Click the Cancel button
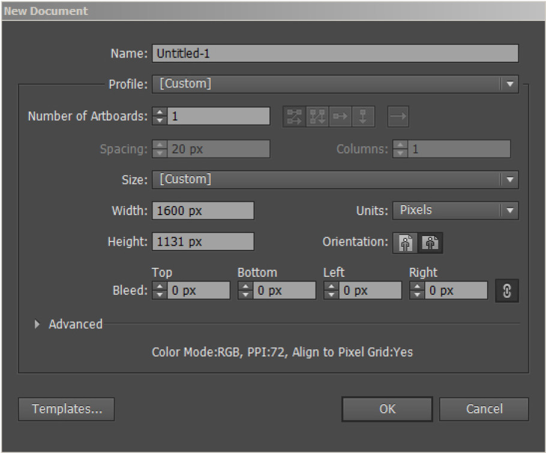The height and width of the screenshot is (453, 546). (484, 409)
